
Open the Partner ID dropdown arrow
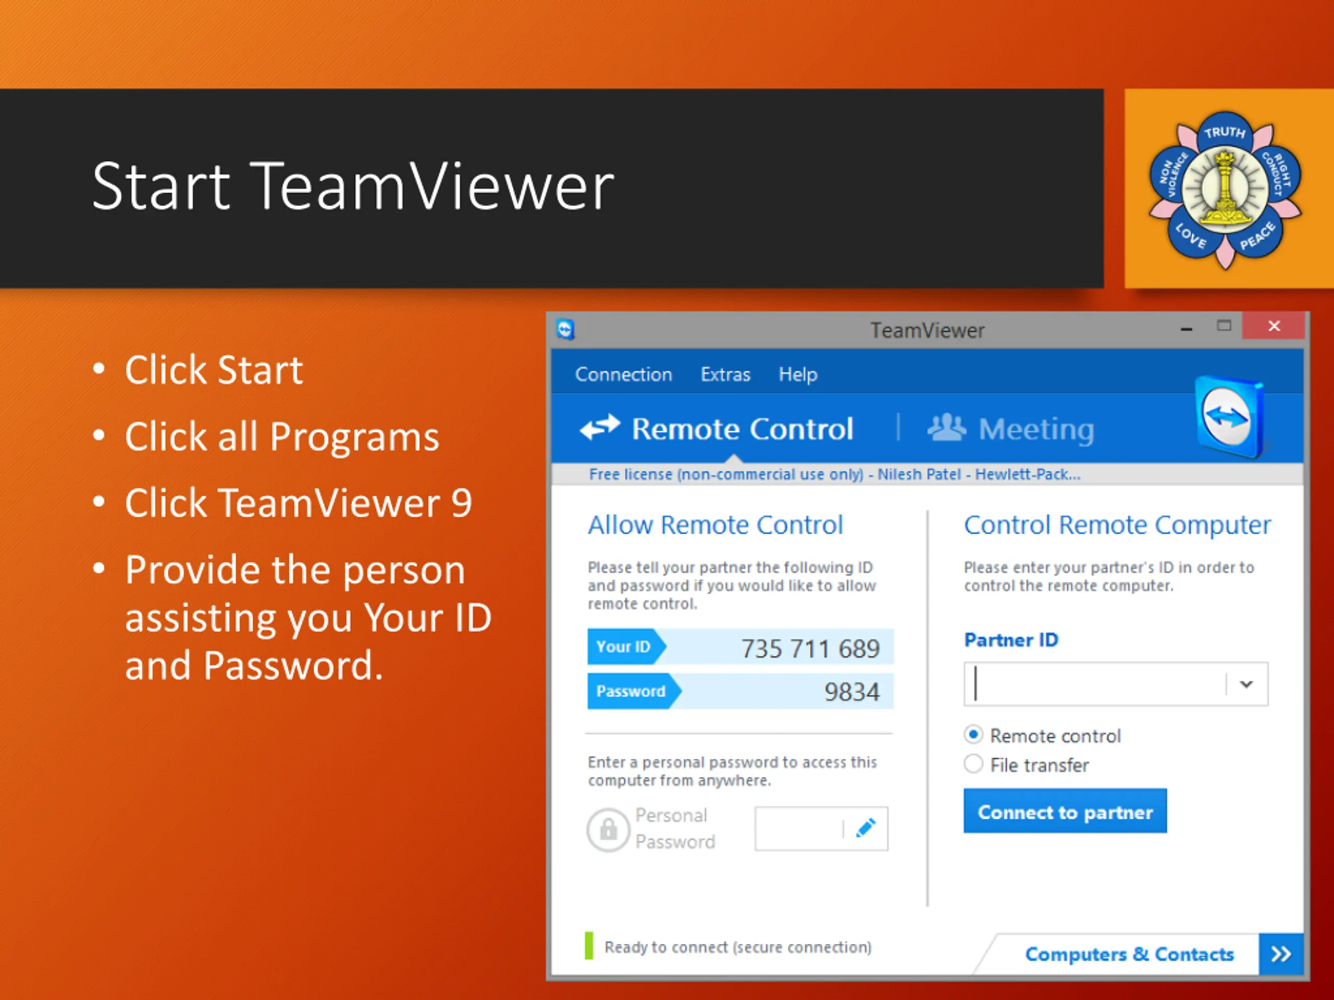1246,683
